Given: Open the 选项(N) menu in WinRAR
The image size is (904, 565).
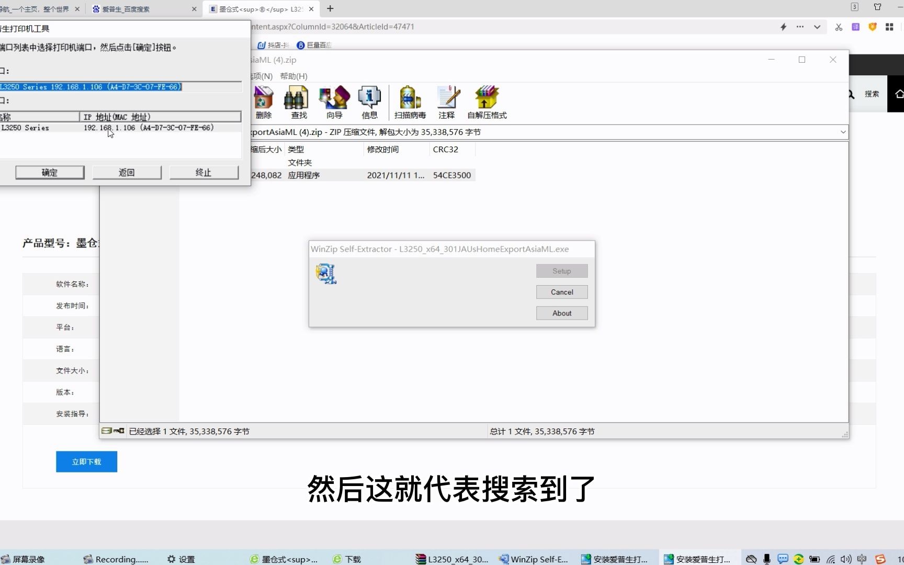Looking at the screenshot, I should [262, 76].
